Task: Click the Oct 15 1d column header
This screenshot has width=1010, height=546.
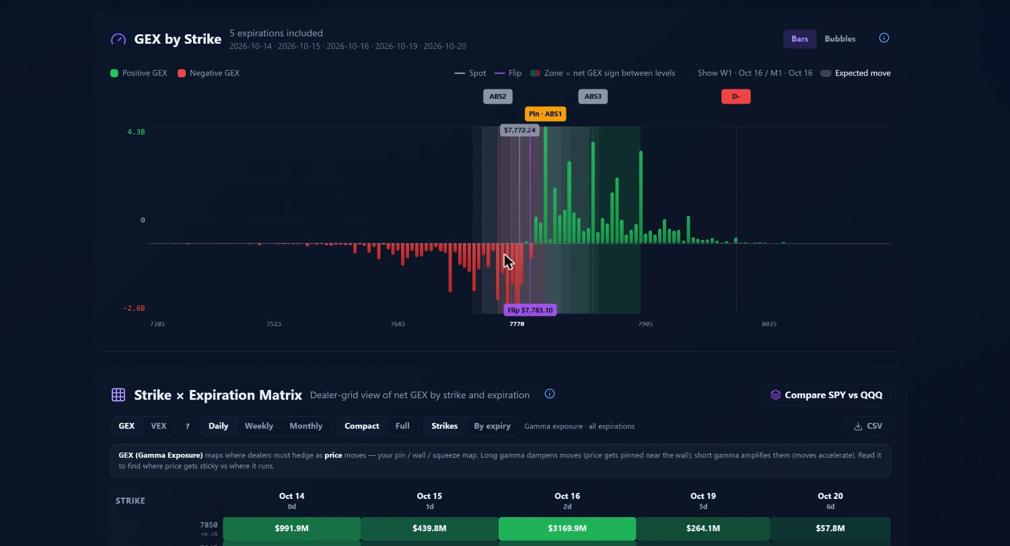Action: tap(429, 501)
